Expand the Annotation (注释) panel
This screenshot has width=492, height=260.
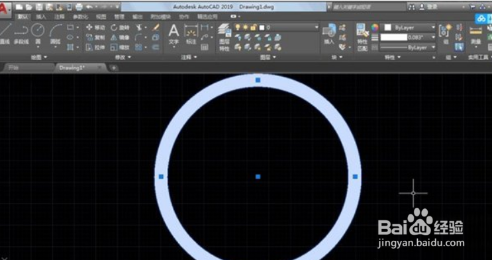189,58
